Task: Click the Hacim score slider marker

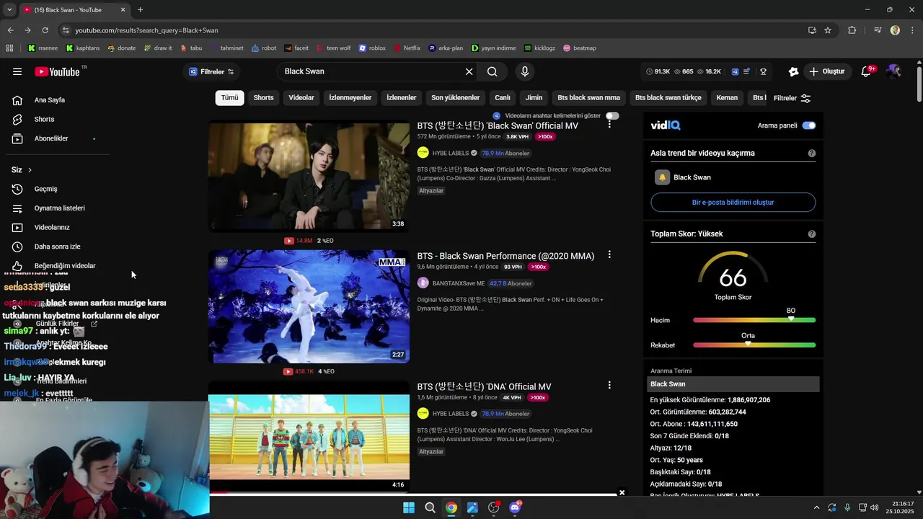Action: [791, 319]
